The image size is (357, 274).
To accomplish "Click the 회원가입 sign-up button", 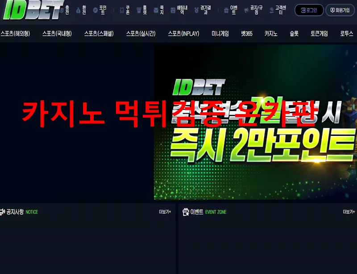I will click(340, 10).
